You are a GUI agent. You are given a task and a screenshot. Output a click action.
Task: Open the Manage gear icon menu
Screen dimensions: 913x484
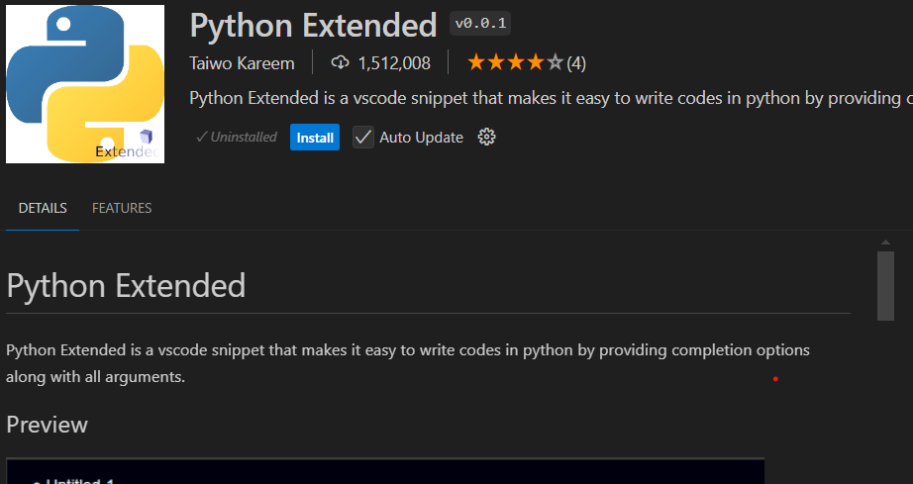pos(486,137)
